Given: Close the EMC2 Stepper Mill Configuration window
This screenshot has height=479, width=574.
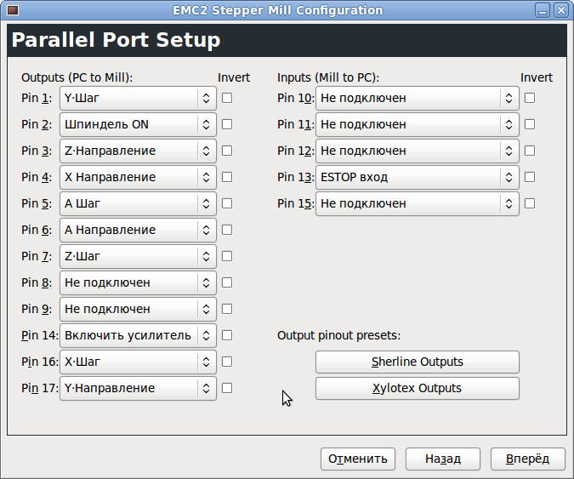Looking at the screenshot, I should tap(560, 10).
